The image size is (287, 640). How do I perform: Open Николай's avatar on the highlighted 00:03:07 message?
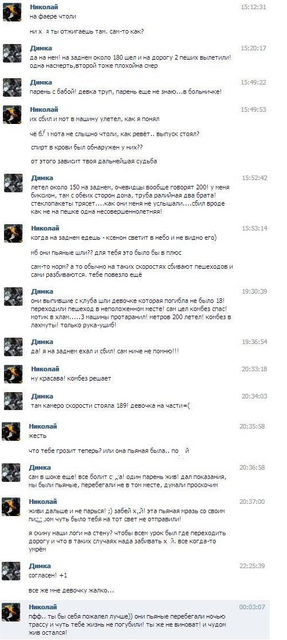coord(11,612)
